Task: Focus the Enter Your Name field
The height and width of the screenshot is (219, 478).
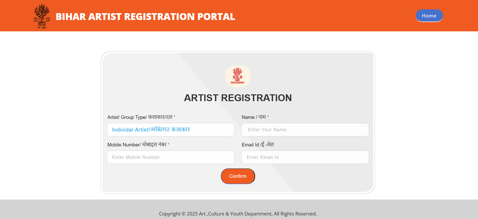Action: (305, 130)
